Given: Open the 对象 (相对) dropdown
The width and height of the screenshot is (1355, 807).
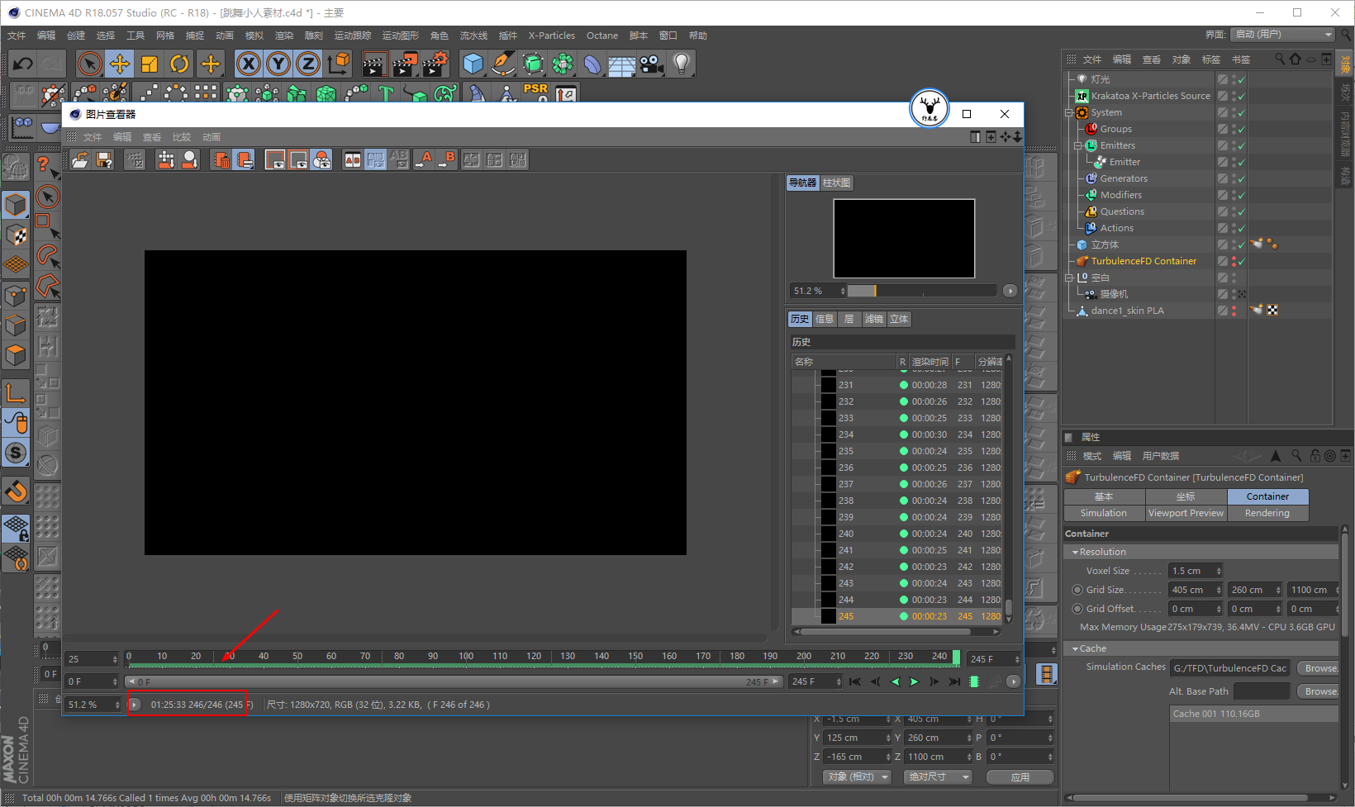Looking at the screenshot, I should pos(857,776).
